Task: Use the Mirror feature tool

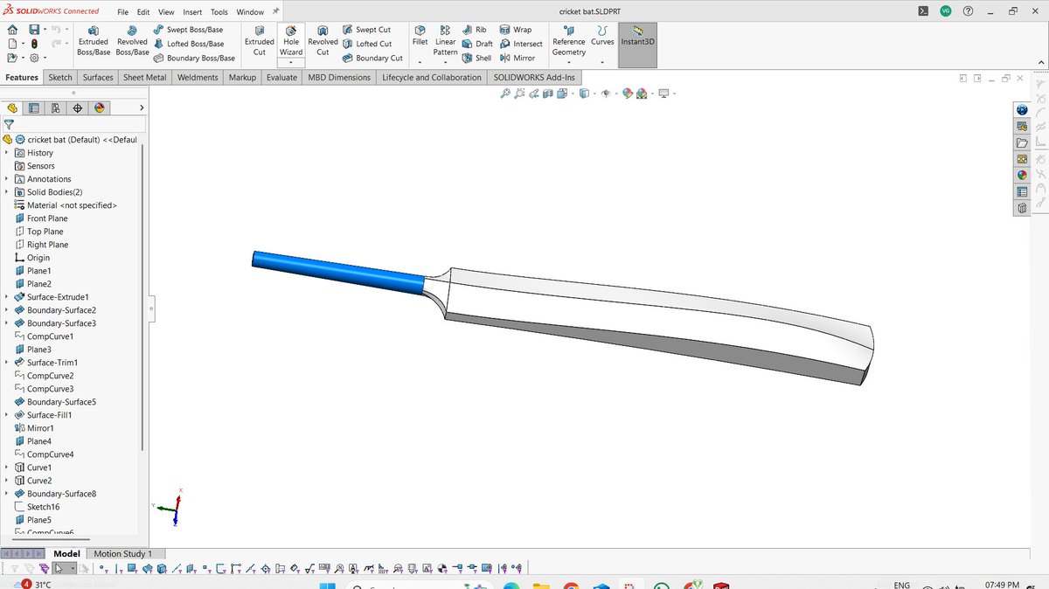Action: click(x=518, y=59)
